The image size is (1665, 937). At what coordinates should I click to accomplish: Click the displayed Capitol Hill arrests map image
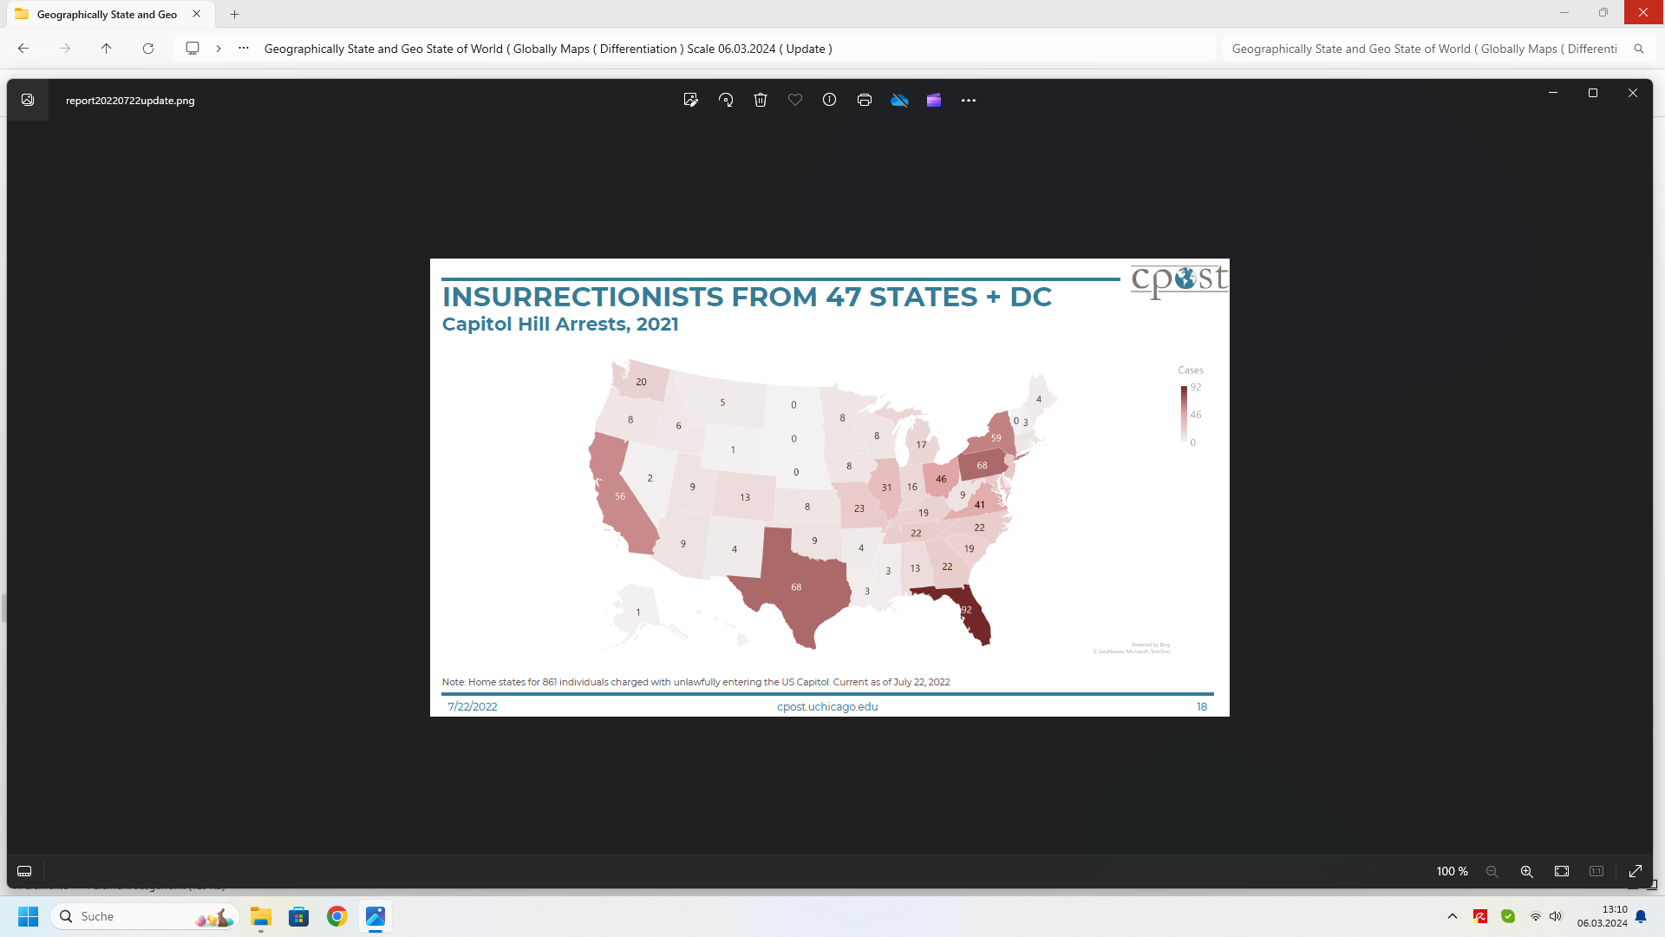830,488
